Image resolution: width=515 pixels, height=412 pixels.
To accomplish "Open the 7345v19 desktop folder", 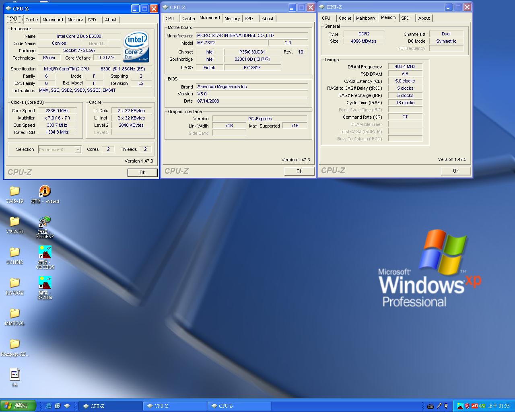I will pos(14,191).
